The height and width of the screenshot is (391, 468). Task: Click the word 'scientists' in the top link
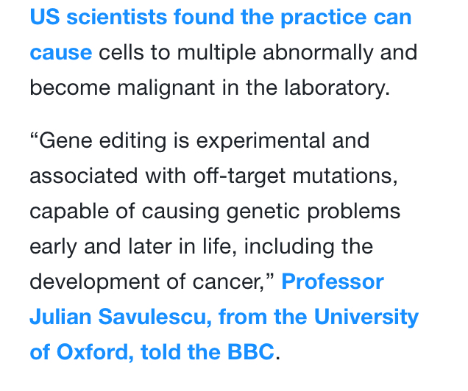click(117, 17)
